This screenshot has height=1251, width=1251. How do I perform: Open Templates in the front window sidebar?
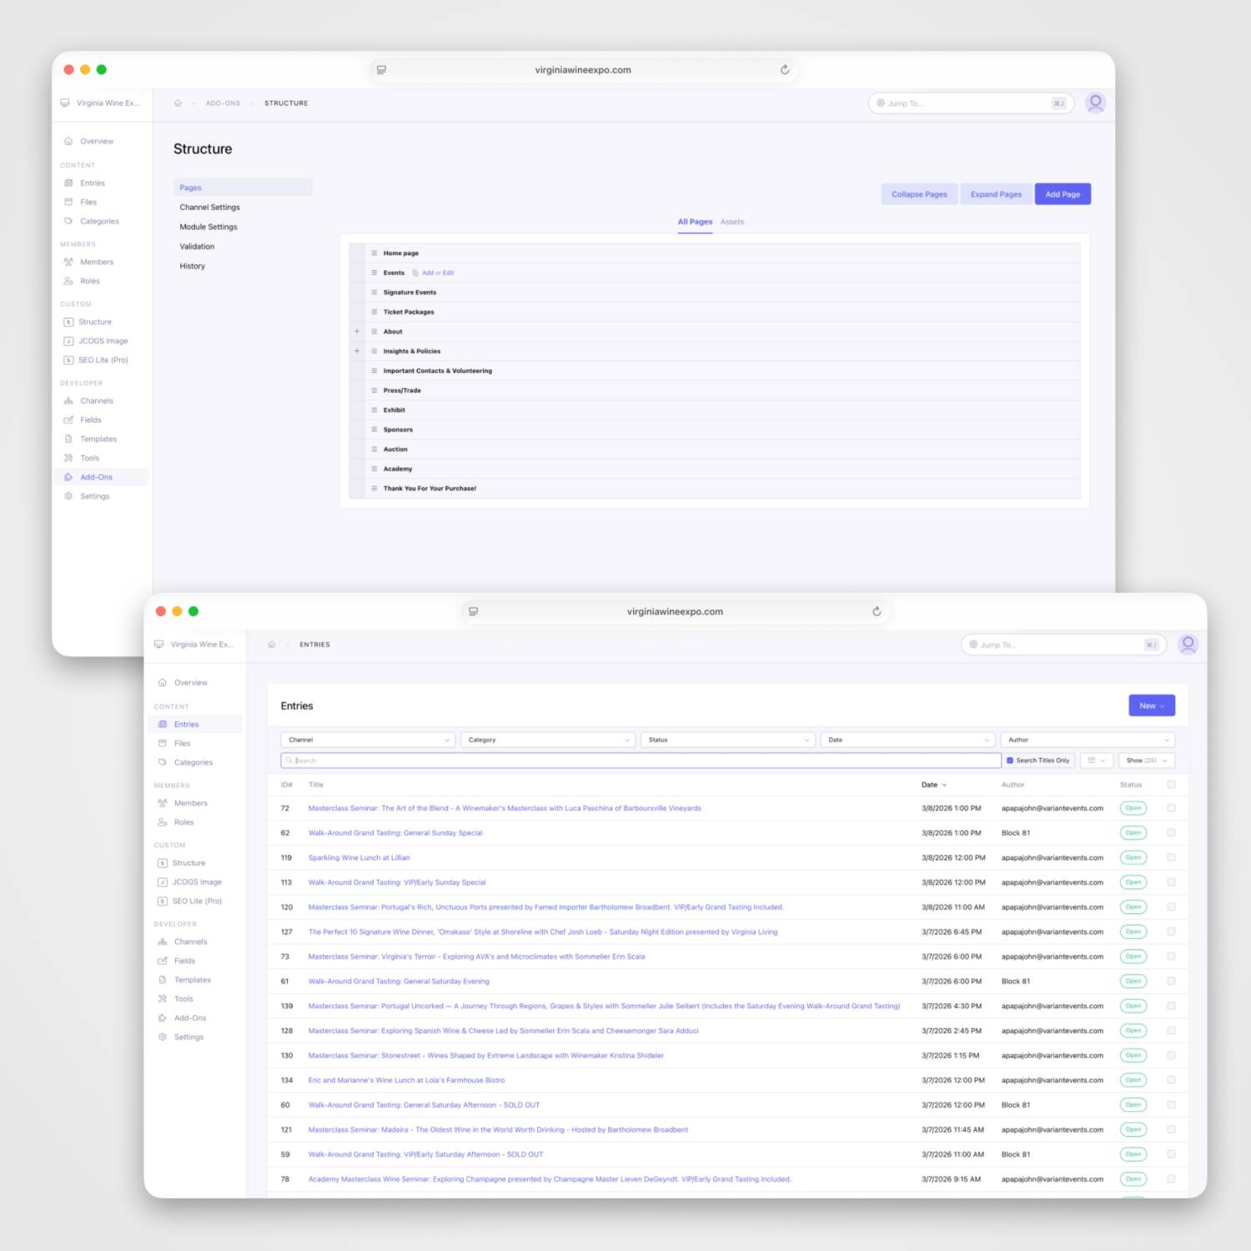[x=192, y=980]
